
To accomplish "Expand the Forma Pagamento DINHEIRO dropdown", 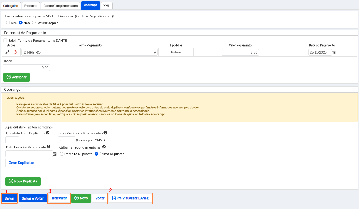I will pos(89,52).
